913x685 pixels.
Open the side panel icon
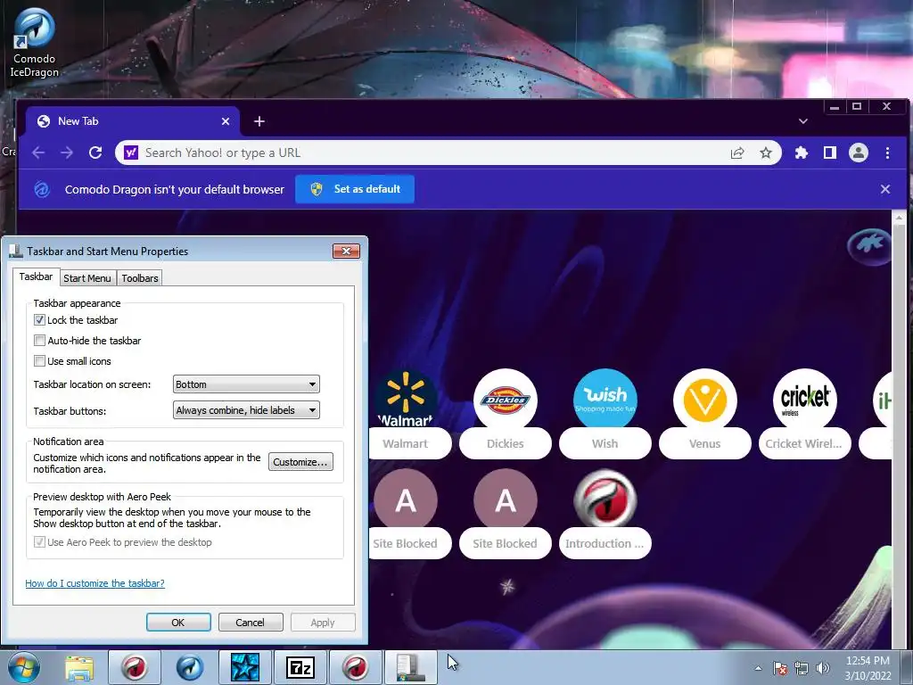point(830,153)
